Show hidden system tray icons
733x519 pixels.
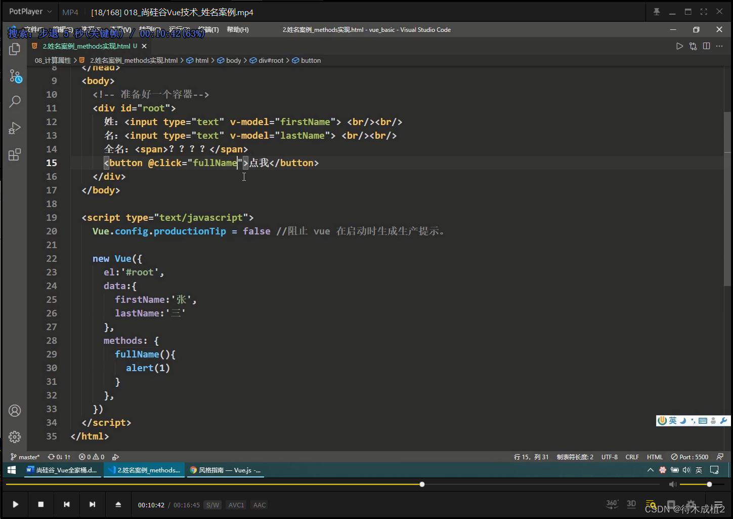(650, 470)
